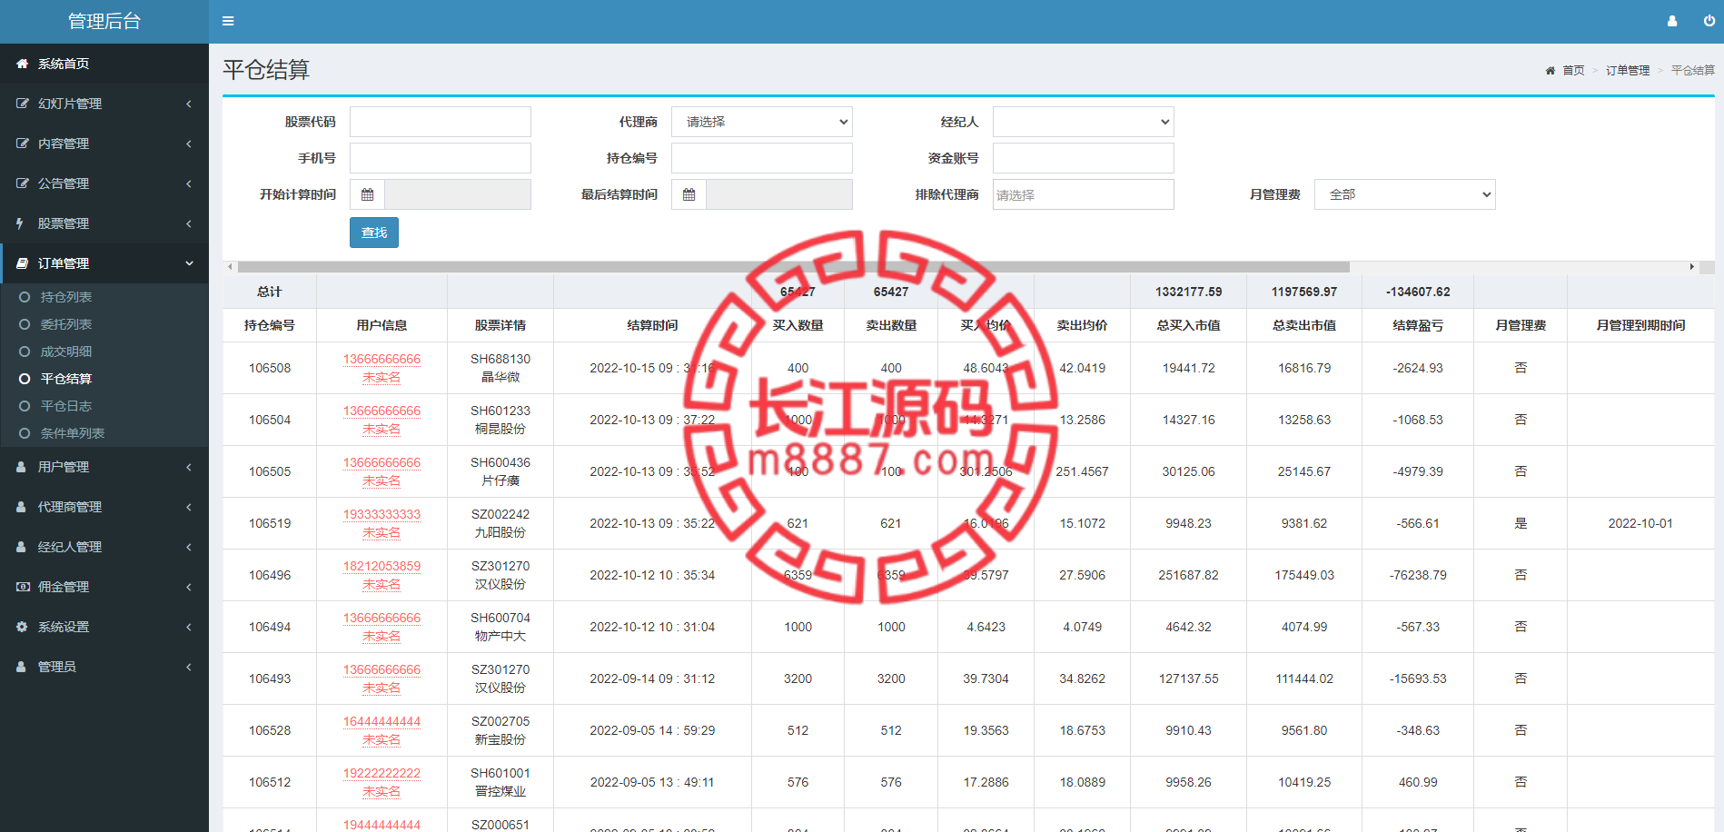Open the 月管理费 dropdown showing 全部
1724x832 pixels.
[1405, 194]
